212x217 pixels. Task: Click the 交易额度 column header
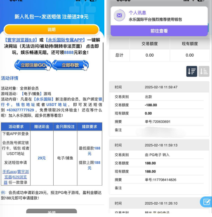[150, 44]
